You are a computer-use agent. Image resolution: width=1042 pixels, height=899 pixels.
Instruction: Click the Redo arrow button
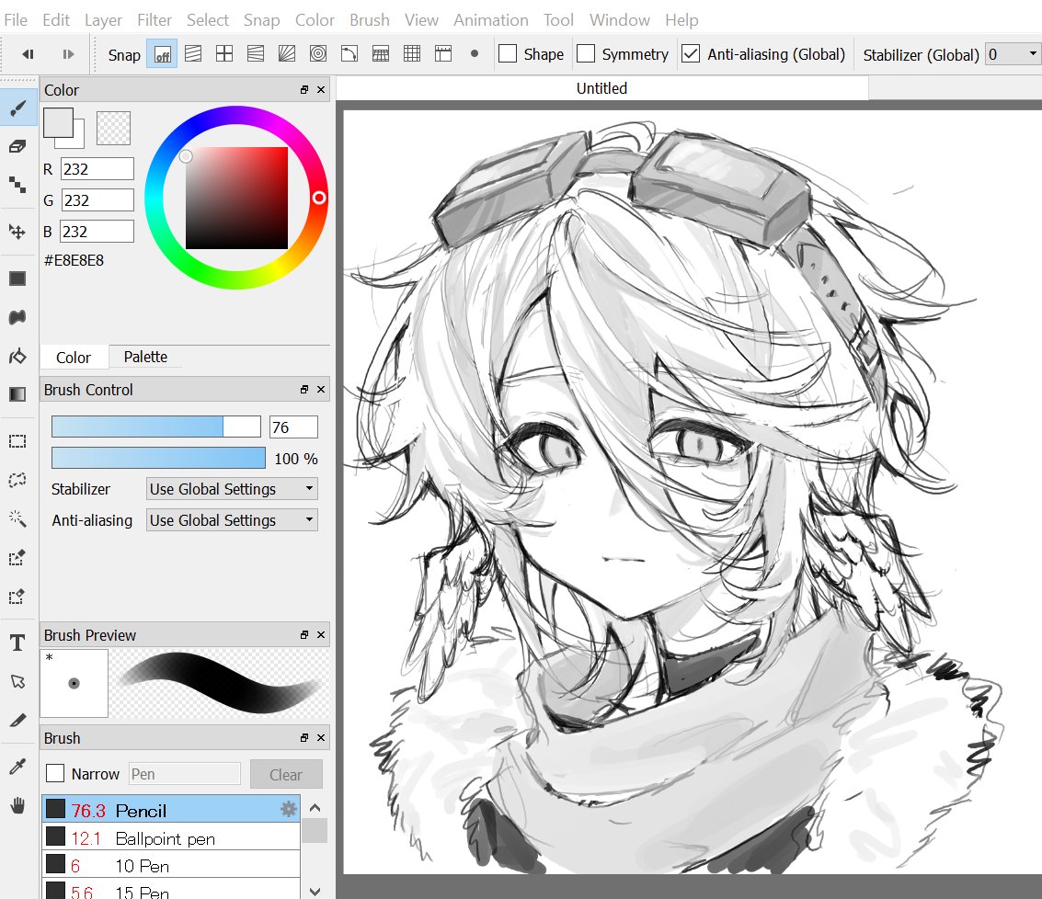click(68, 54)
